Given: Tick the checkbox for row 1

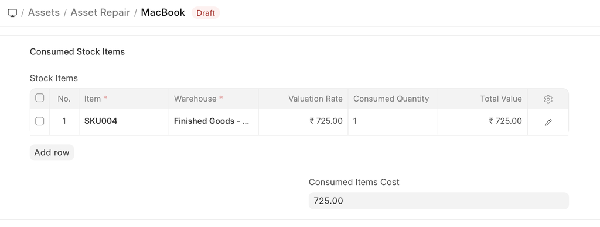Looking at the screenshot, I should pos(39,121).
